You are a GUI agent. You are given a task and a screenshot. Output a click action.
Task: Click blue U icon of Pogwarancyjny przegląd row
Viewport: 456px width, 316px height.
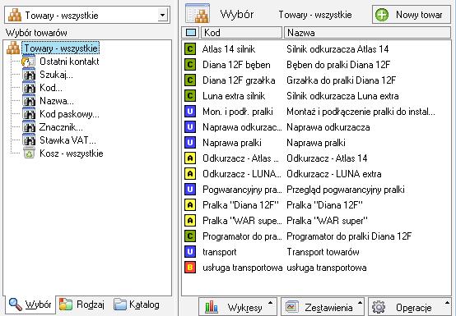click(x=190, y=190)
